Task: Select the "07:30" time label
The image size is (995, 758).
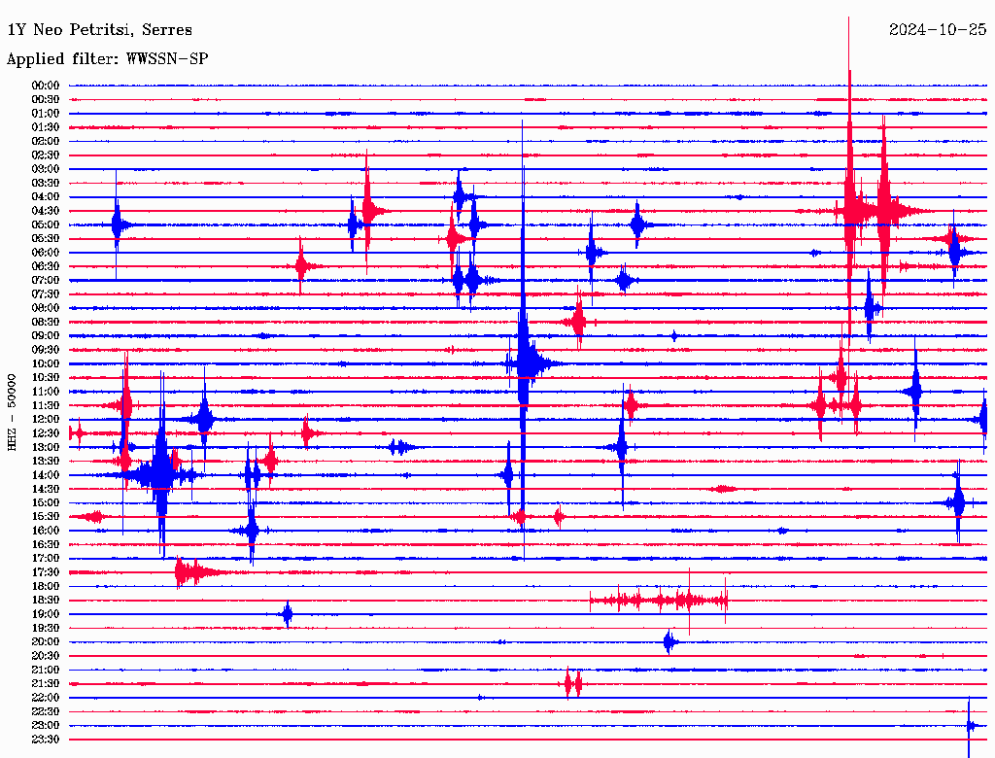Action: tap(45, 294)
